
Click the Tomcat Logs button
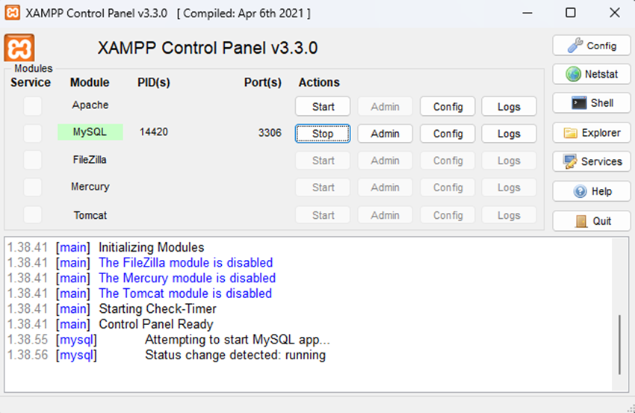click(x=509, y=215)
